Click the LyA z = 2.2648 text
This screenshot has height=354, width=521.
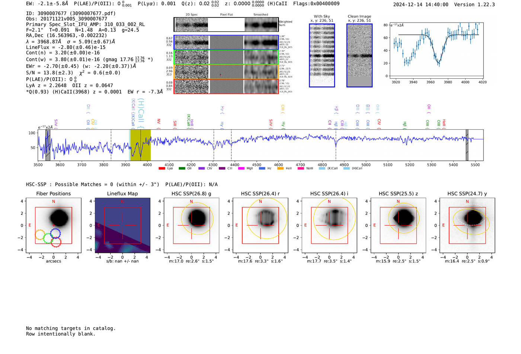click(47, 85)
